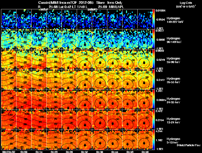This screenshot has height=153, width=202.
Task: Select the Hydrogen 55-90 keV panel at 05:38
Action: [99, 59]
